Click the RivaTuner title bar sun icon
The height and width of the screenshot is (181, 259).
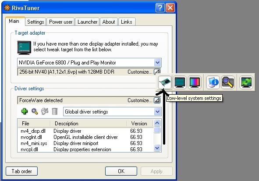[7, 8]
